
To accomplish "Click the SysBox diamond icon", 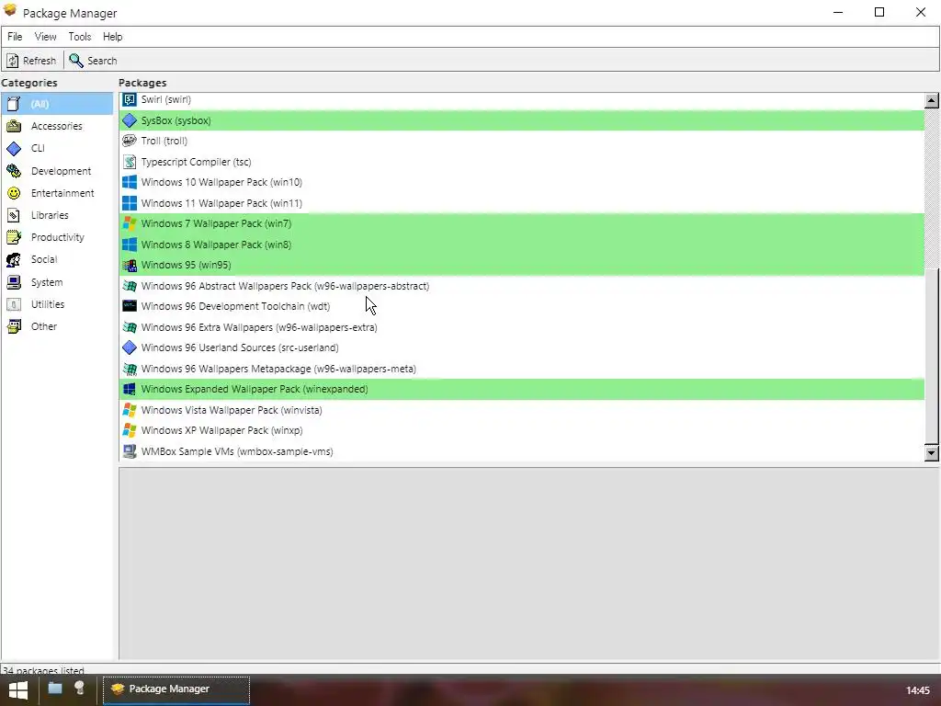I will click(x=129, y=120).
